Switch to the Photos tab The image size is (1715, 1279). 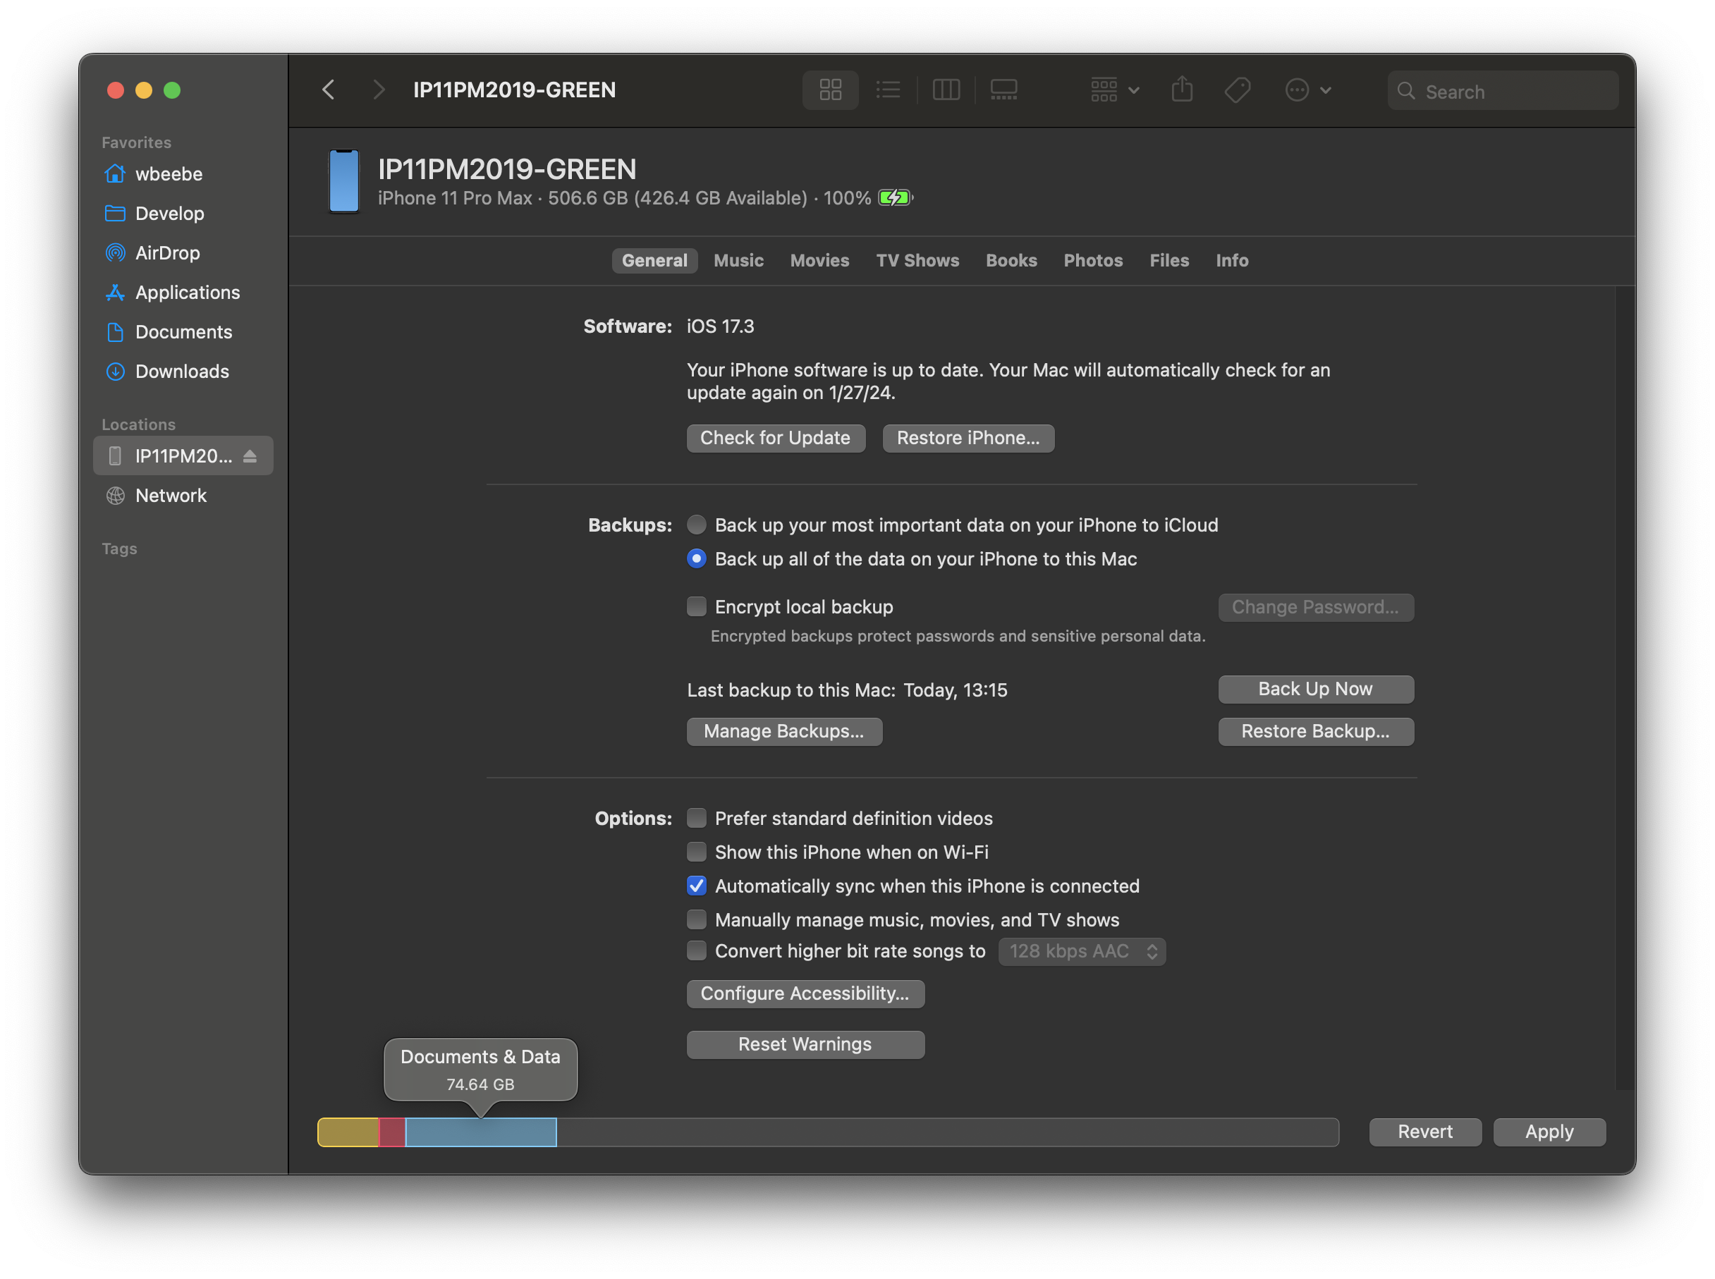pyautogui.click(x=1092, y=260)
